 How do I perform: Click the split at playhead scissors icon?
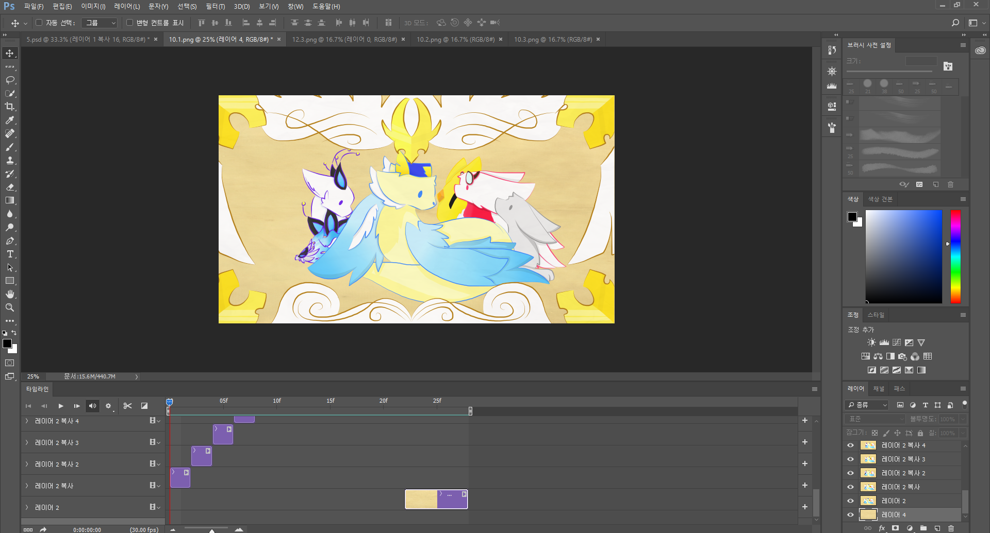(x=127, y=406)
